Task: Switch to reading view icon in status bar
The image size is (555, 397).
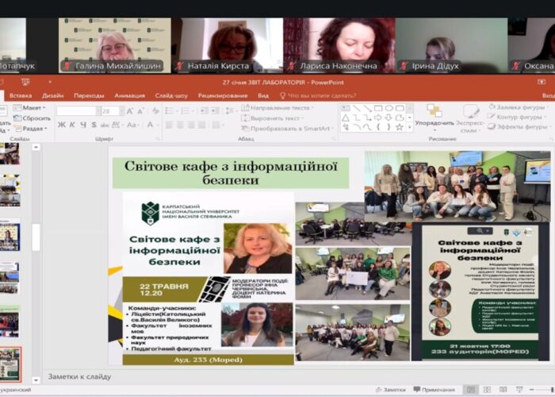Action: click(x=503, y=390)
